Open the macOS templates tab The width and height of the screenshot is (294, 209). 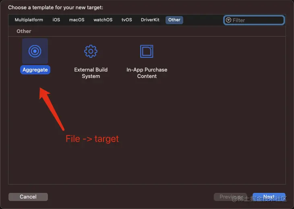coord(77,20)
